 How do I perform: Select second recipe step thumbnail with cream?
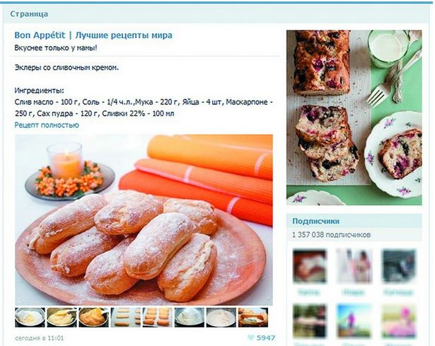(x=62, y=317)
